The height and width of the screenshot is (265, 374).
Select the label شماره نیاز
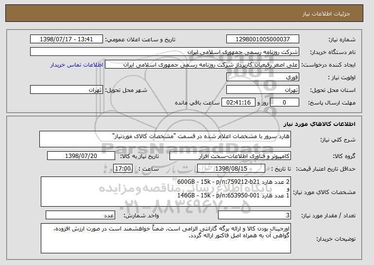342,39
